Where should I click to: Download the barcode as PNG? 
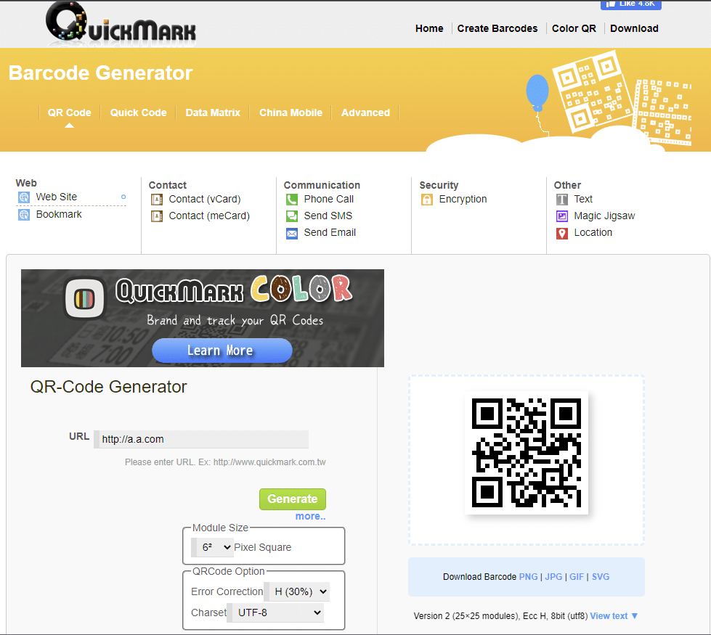coord(528,577)
